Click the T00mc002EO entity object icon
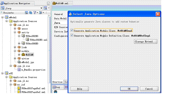This screenshot has width=172, height=107. (x=23, y=36)
